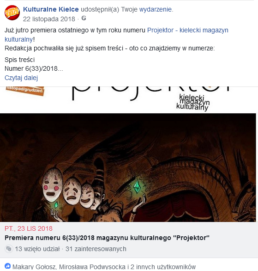Expand post with 'Czytaj dalej'
Image resolution: width=258 pixels, height=271 pixels.
[21, 78]
